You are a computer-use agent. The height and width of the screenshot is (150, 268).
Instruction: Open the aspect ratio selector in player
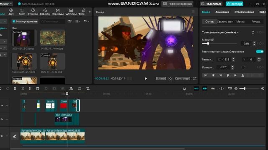pyautogui.click(x=183, y=79)
